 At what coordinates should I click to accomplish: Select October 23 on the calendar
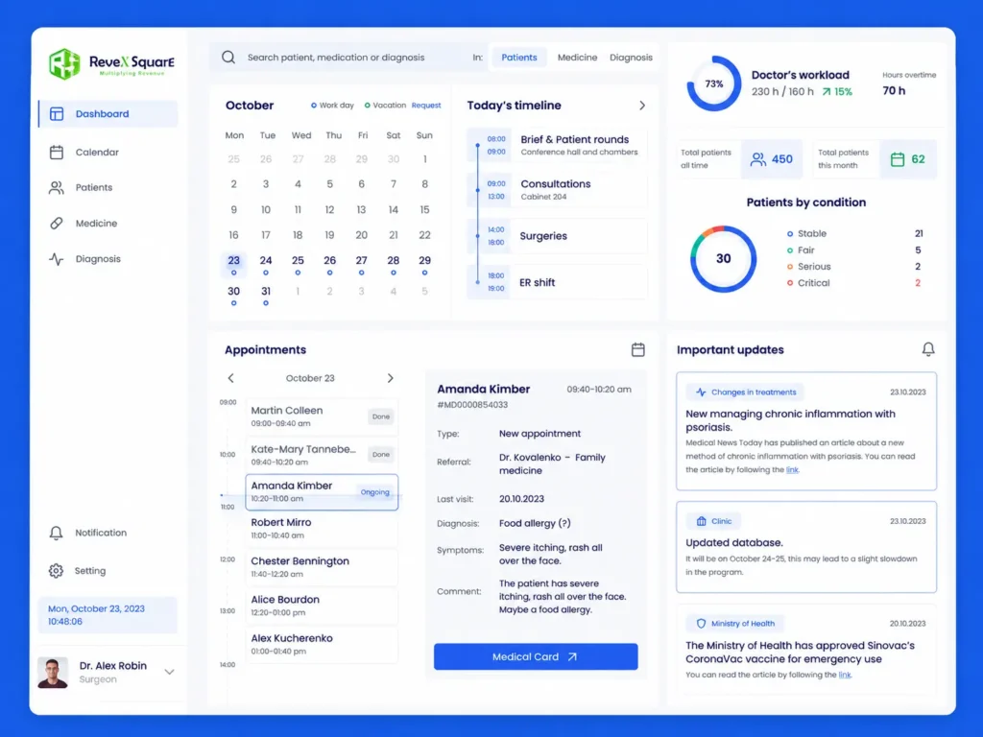234,264
